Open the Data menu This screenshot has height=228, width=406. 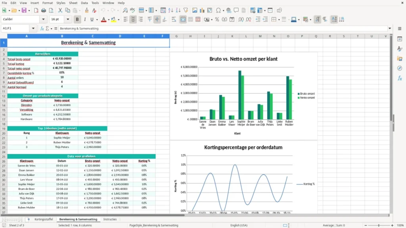(x=84, y=3)
